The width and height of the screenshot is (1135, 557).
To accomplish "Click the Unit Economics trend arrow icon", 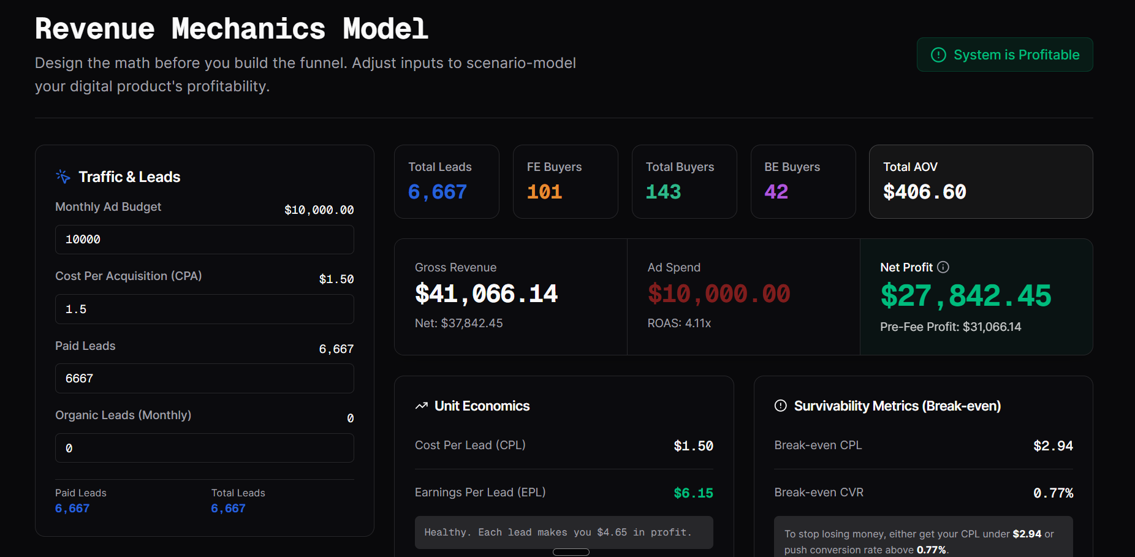I will point(422,406).
